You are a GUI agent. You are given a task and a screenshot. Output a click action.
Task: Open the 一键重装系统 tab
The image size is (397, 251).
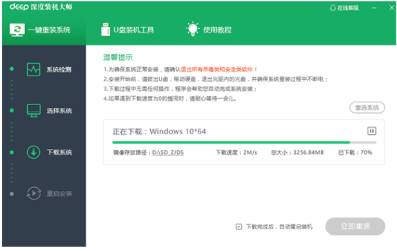[44, 30]
